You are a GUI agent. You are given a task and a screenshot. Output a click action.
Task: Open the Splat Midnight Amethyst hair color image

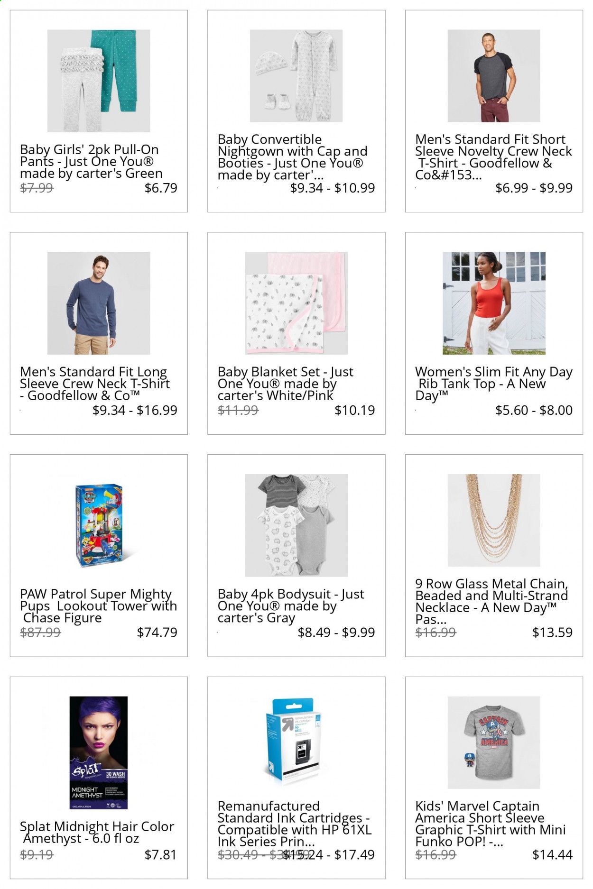[99, 753]
